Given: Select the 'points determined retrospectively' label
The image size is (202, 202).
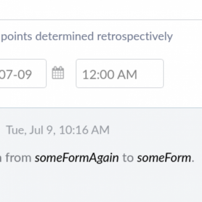Looking at the screenshot, I should [x=86, y=37].
